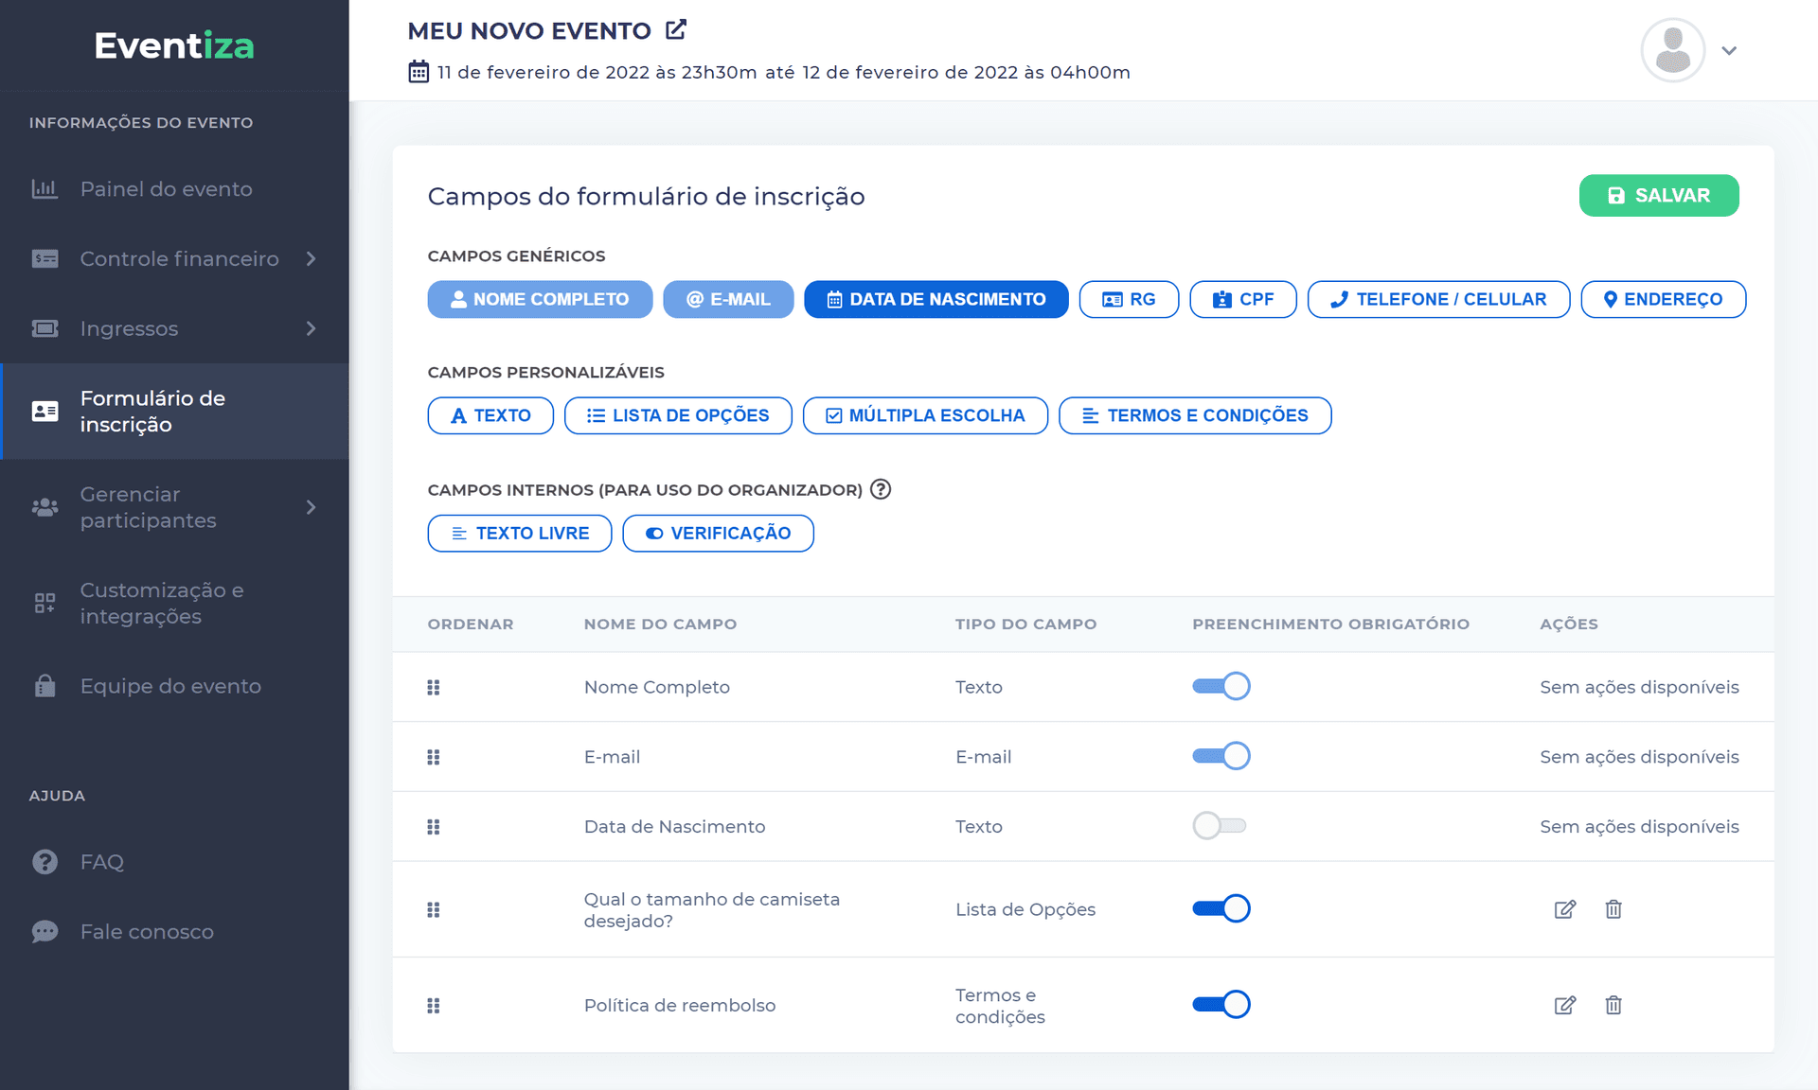Delete the camiseta size question field
The height and width of the screenshot is (1090, 1818).
pyautogui.click(x=1613, y=909)
